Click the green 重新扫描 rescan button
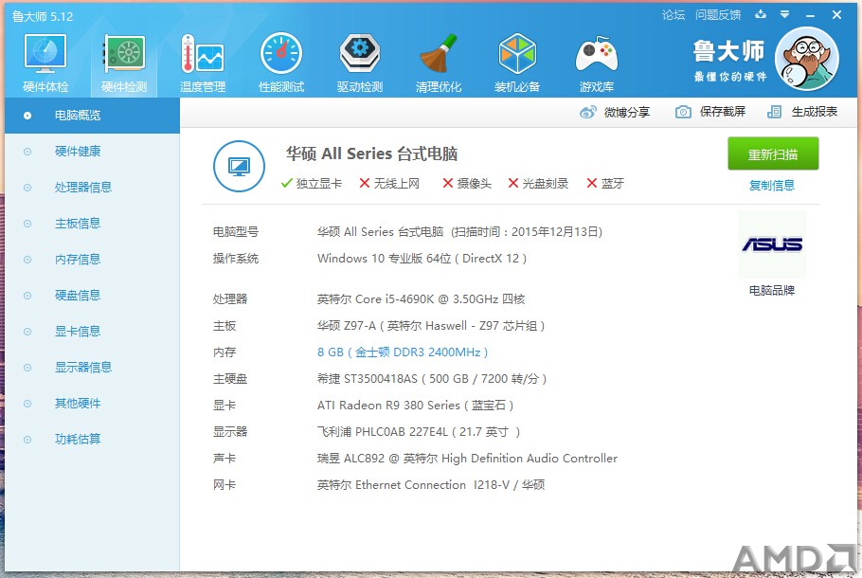The image size is (862, 578). pos(773,154)
